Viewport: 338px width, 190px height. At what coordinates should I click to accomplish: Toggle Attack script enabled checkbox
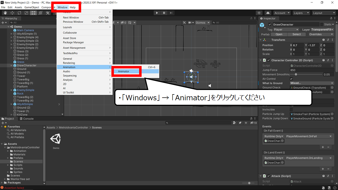tap(269, 176)
